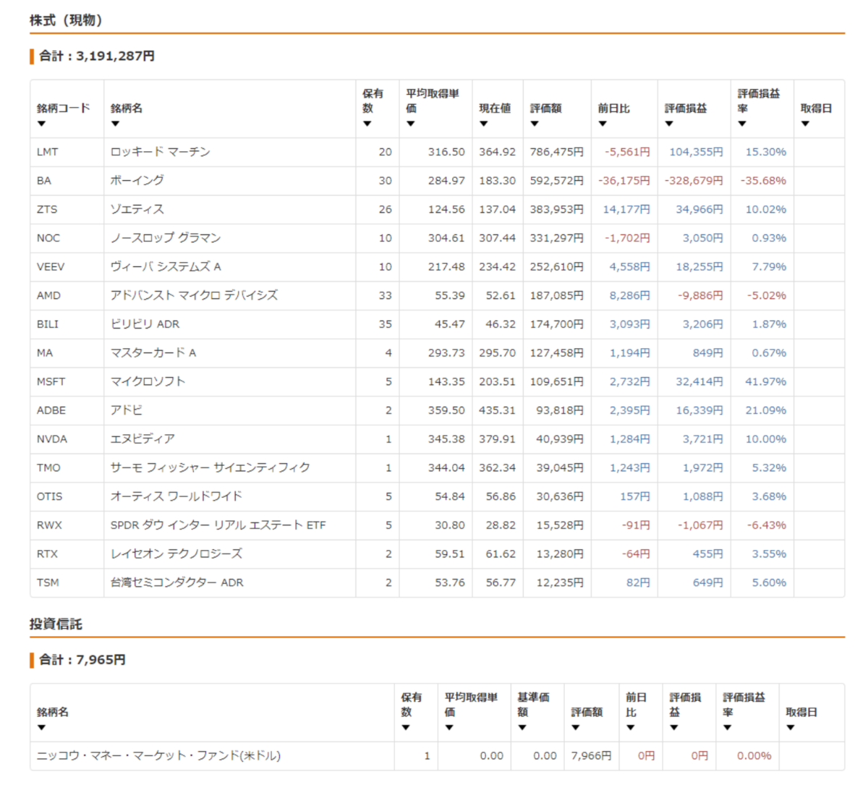Select the マイクロソフト row name
The image size is (868, 785).
click(148, 381)
